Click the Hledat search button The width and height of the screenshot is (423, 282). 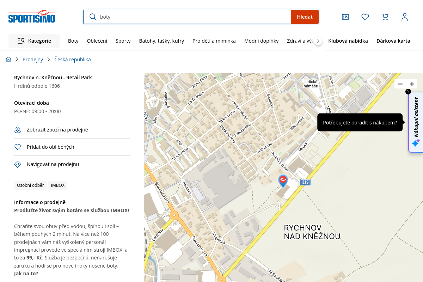click(x=305, y=17)
